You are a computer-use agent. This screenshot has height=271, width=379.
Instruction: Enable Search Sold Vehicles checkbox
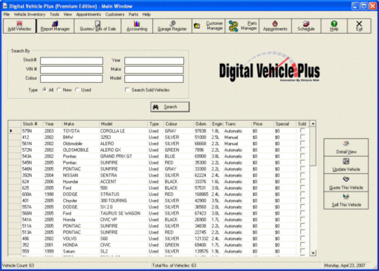(127, 90)
